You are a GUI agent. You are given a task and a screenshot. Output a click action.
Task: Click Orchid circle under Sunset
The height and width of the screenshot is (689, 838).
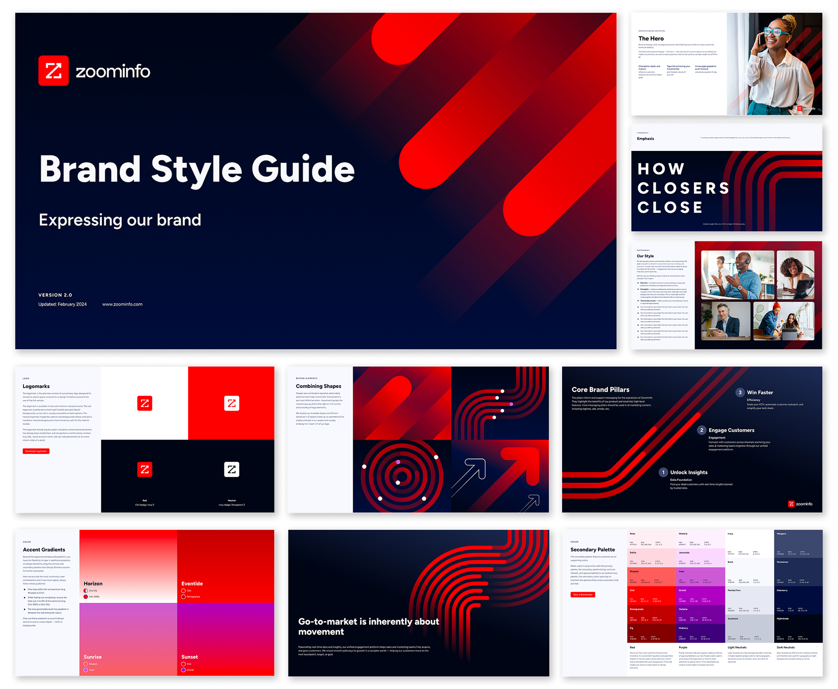coord(184,670)
